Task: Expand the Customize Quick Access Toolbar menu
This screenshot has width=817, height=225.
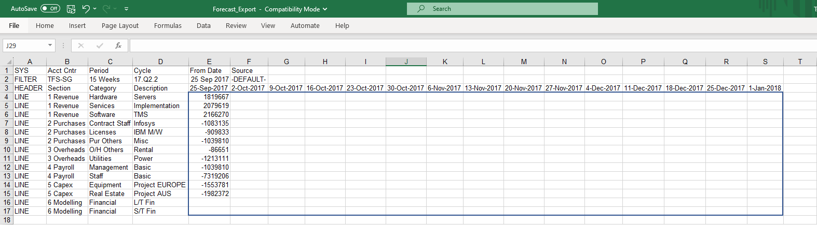Action: [x=127, y=9]
